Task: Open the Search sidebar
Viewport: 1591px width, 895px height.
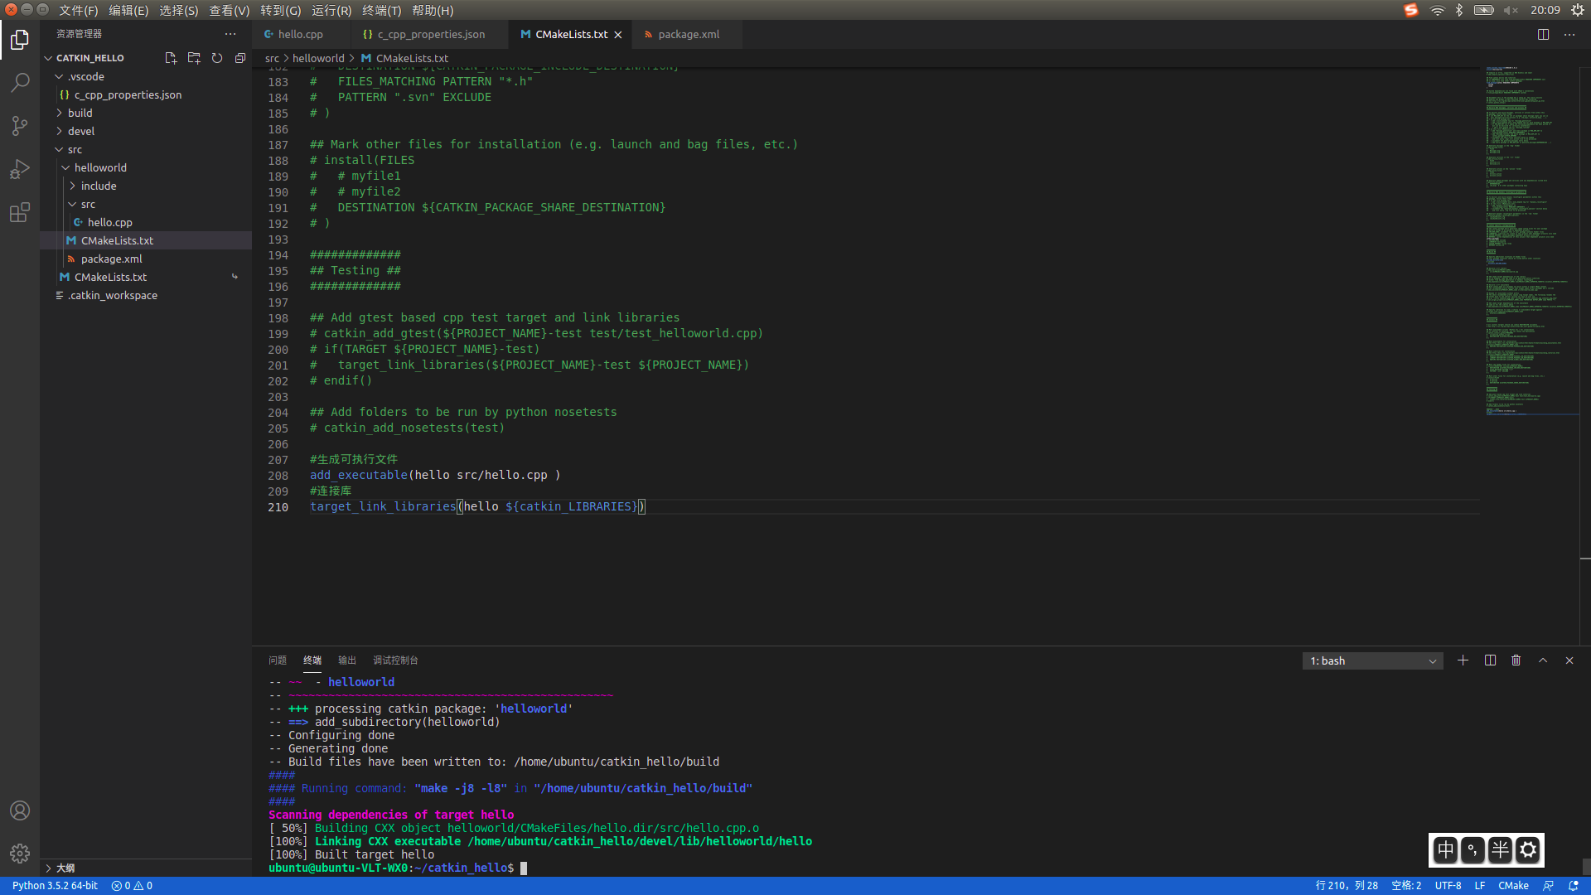Action: pos(20,82)
